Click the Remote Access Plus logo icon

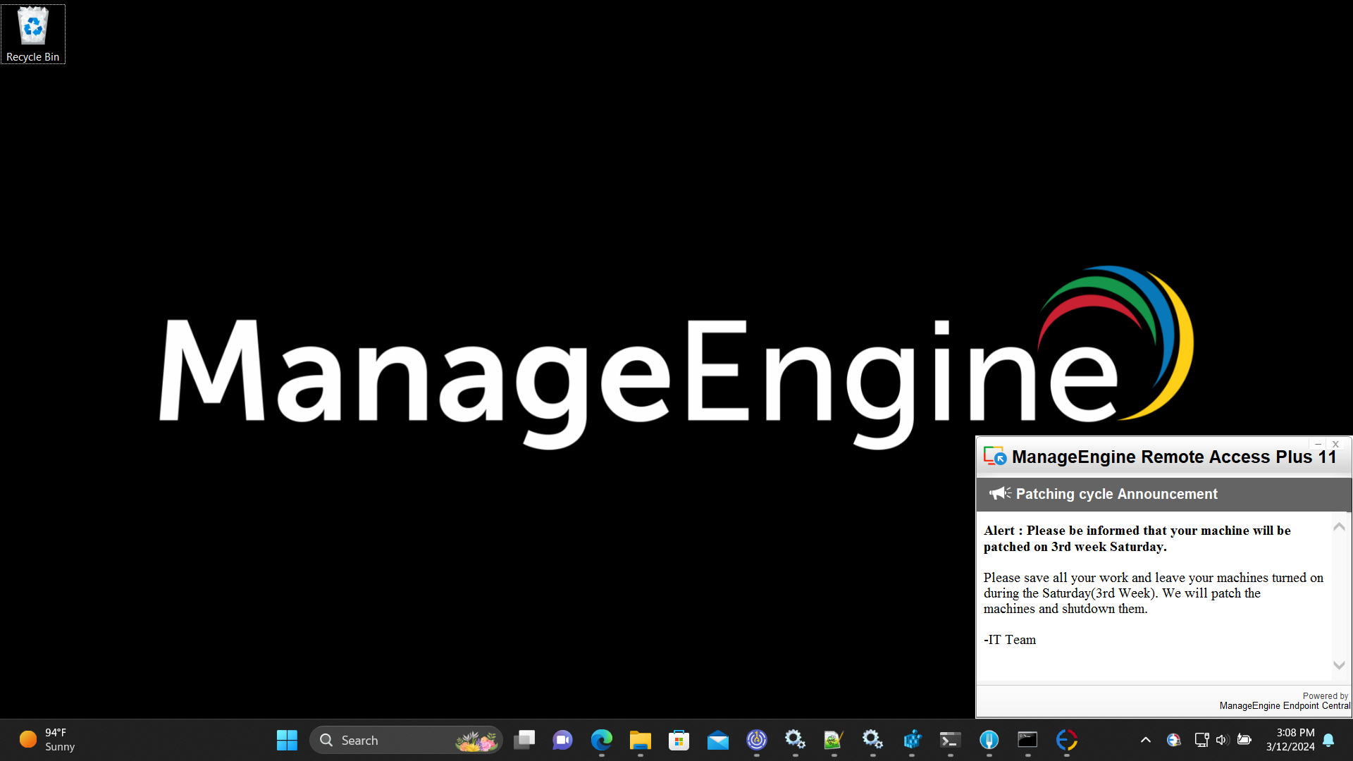click(x=994, y=457)
